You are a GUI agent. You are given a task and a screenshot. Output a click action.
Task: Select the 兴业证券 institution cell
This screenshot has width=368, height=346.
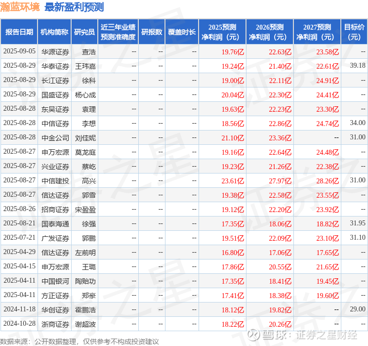click(x=55, y=167)
